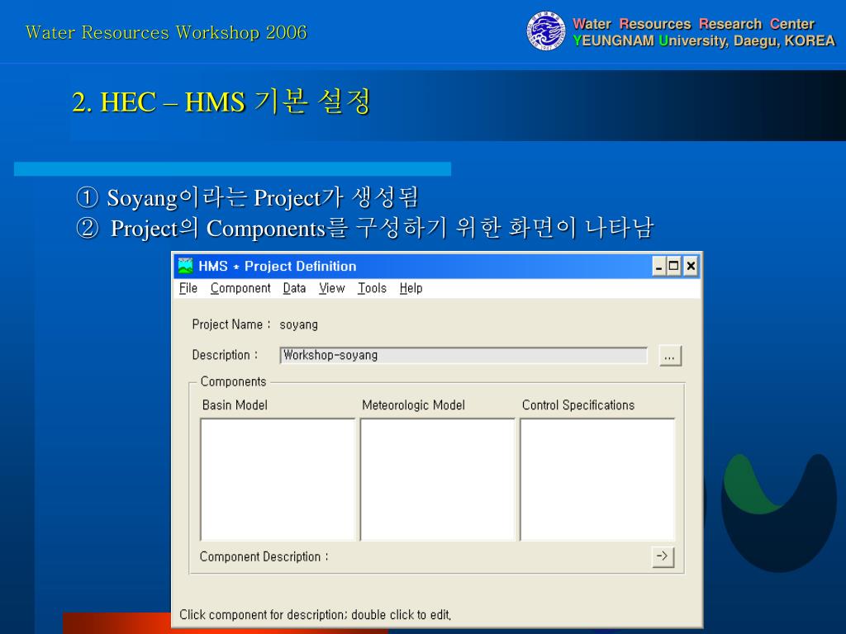Screen dimensions: 846x634
Task: Minimize the HMS Project Definition window
Action: [658, 267]
